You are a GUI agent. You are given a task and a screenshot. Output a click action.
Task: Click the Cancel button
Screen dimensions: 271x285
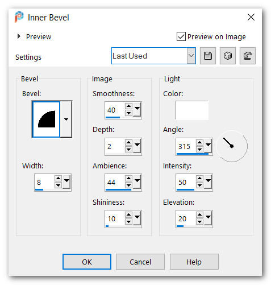pos(140,262)
